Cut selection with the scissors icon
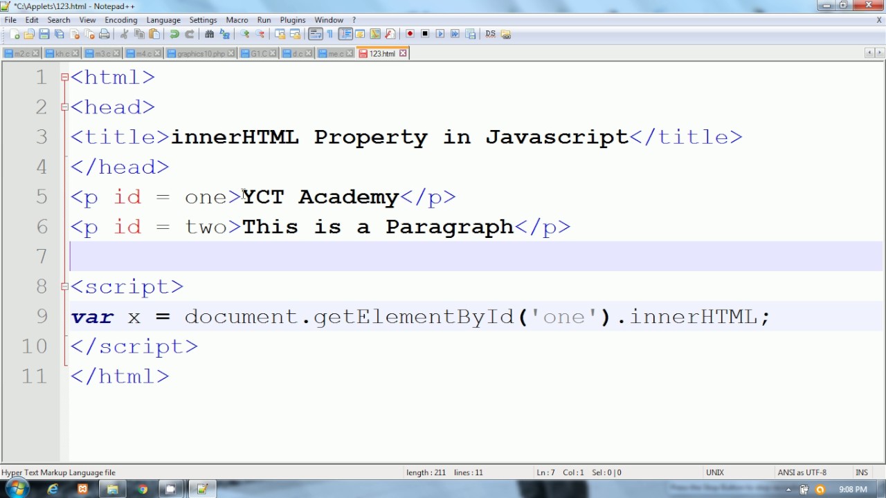 (x=125, y=34)
